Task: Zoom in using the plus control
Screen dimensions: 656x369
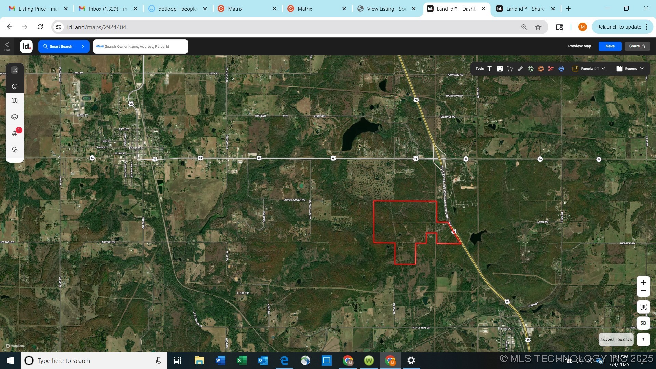Action: pos(643,282)
